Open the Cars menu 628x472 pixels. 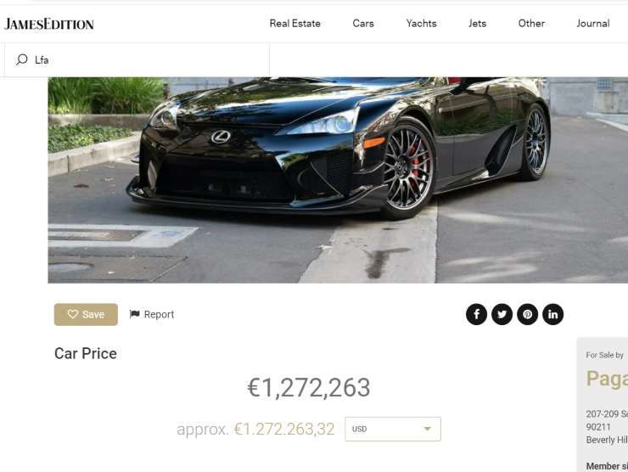363,23
